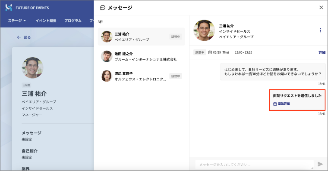328x171 pixels.
Task: Click ブルーム・インターナショナル株式会社 company text
Action: [x=146, y=60]
